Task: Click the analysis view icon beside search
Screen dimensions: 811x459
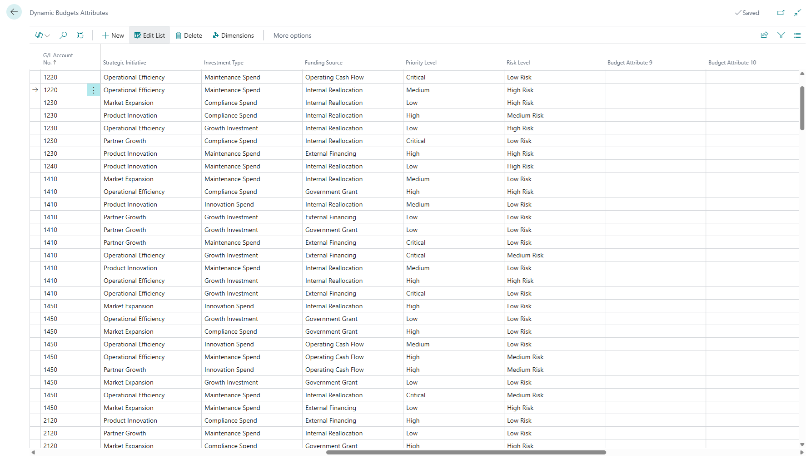Action: (x=80, y=35)
